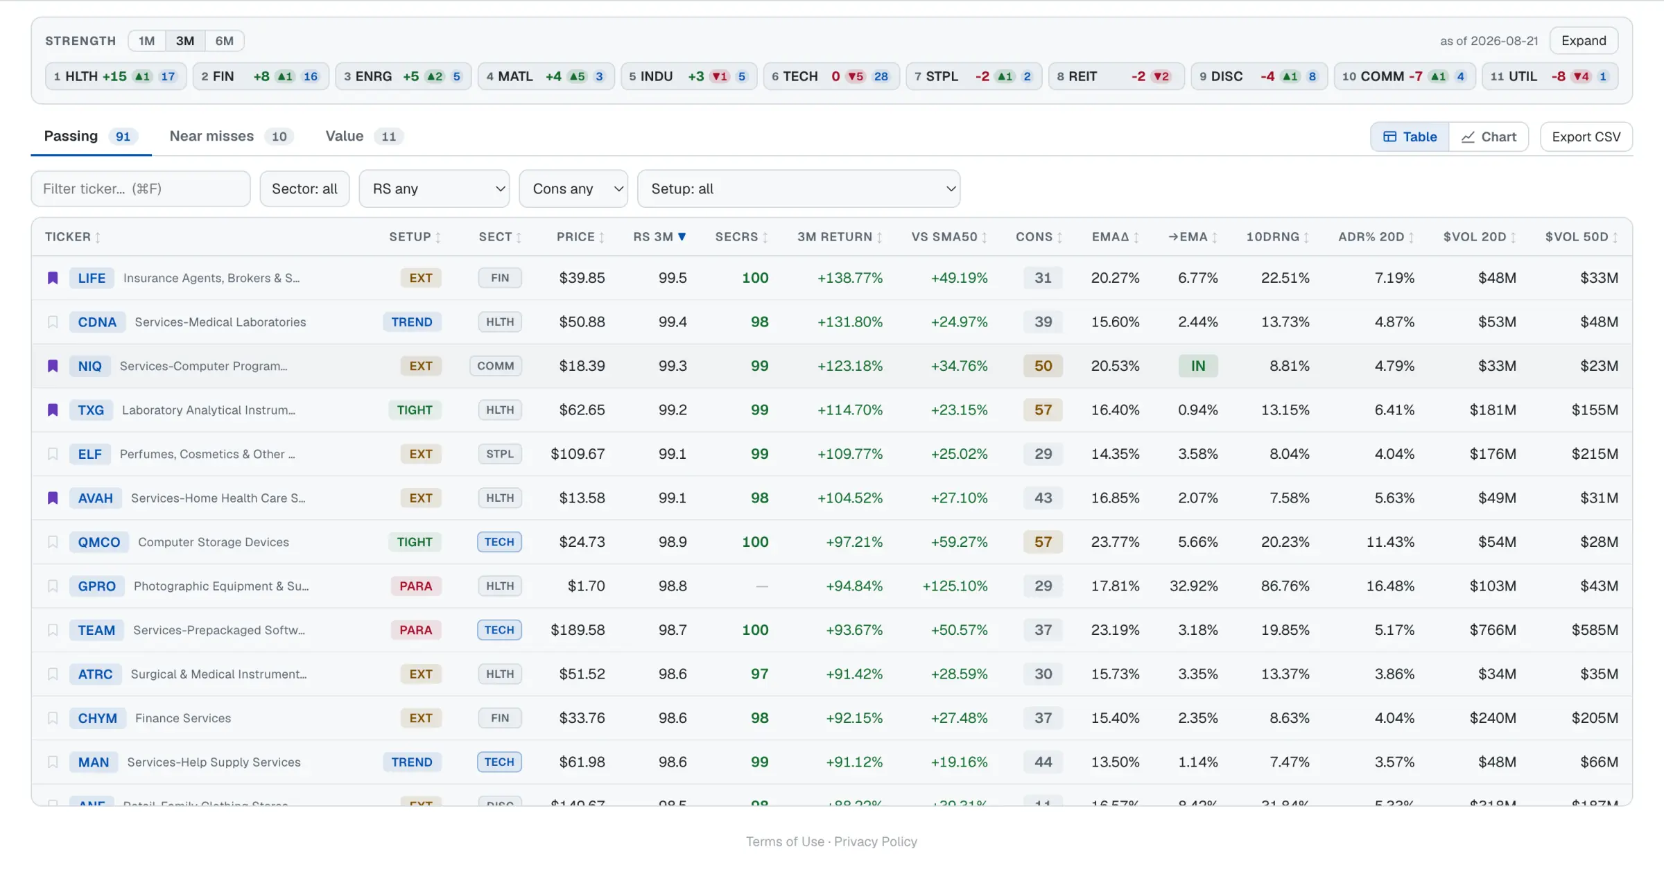This screenshot has width=1664, height=883.
Task: Click the TECH sector tag on TEAM row
Action: pos(499,630)
